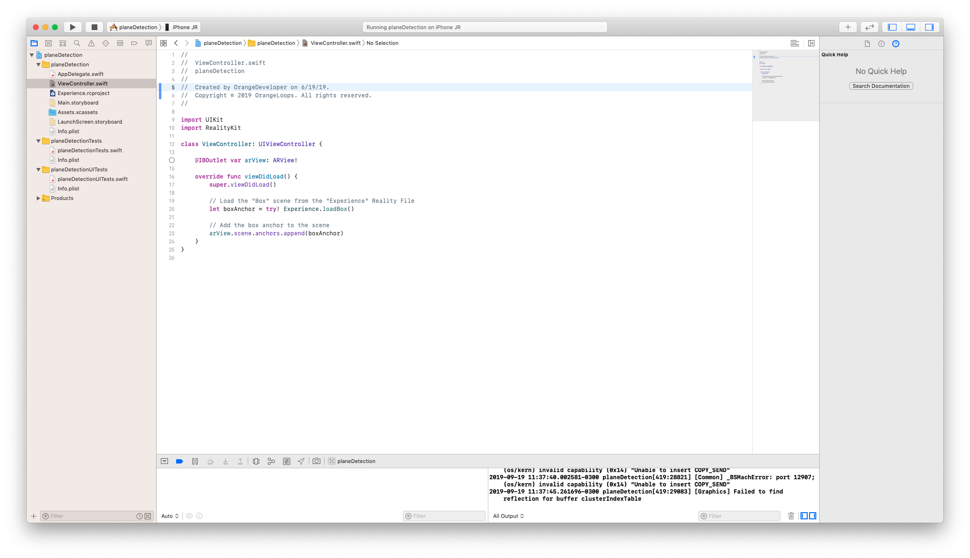Toggle variables view pane button

tap(804, 516)
